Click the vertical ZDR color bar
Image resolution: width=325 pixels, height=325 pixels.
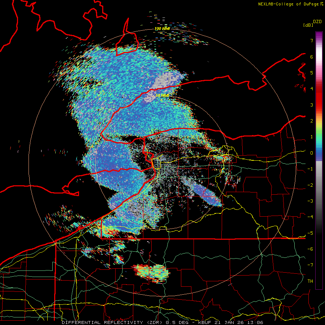pyautogui.click(x=319, y=160)
